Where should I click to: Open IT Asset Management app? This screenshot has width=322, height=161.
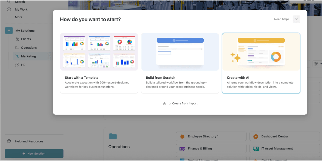pos(285,148)
